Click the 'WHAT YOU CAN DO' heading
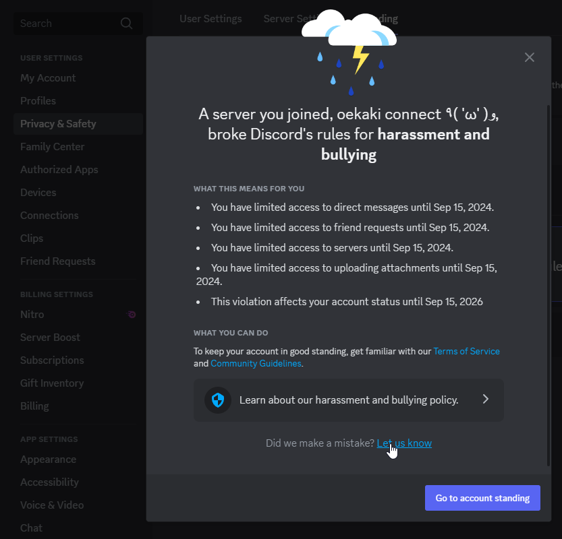This screenshot has height=539, width=562. (x=231, y=333)
